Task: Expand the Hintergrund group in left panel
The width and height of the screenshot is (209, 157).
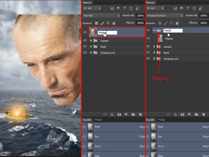Action: [x=91, y=53]
